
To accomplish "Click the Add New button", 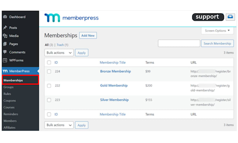I will point(88,35).
